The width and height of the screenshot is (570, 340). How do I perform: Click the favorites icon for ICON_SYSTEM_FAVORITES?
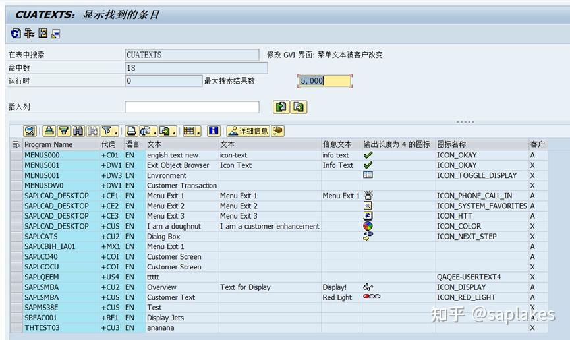tap(368, 206)
